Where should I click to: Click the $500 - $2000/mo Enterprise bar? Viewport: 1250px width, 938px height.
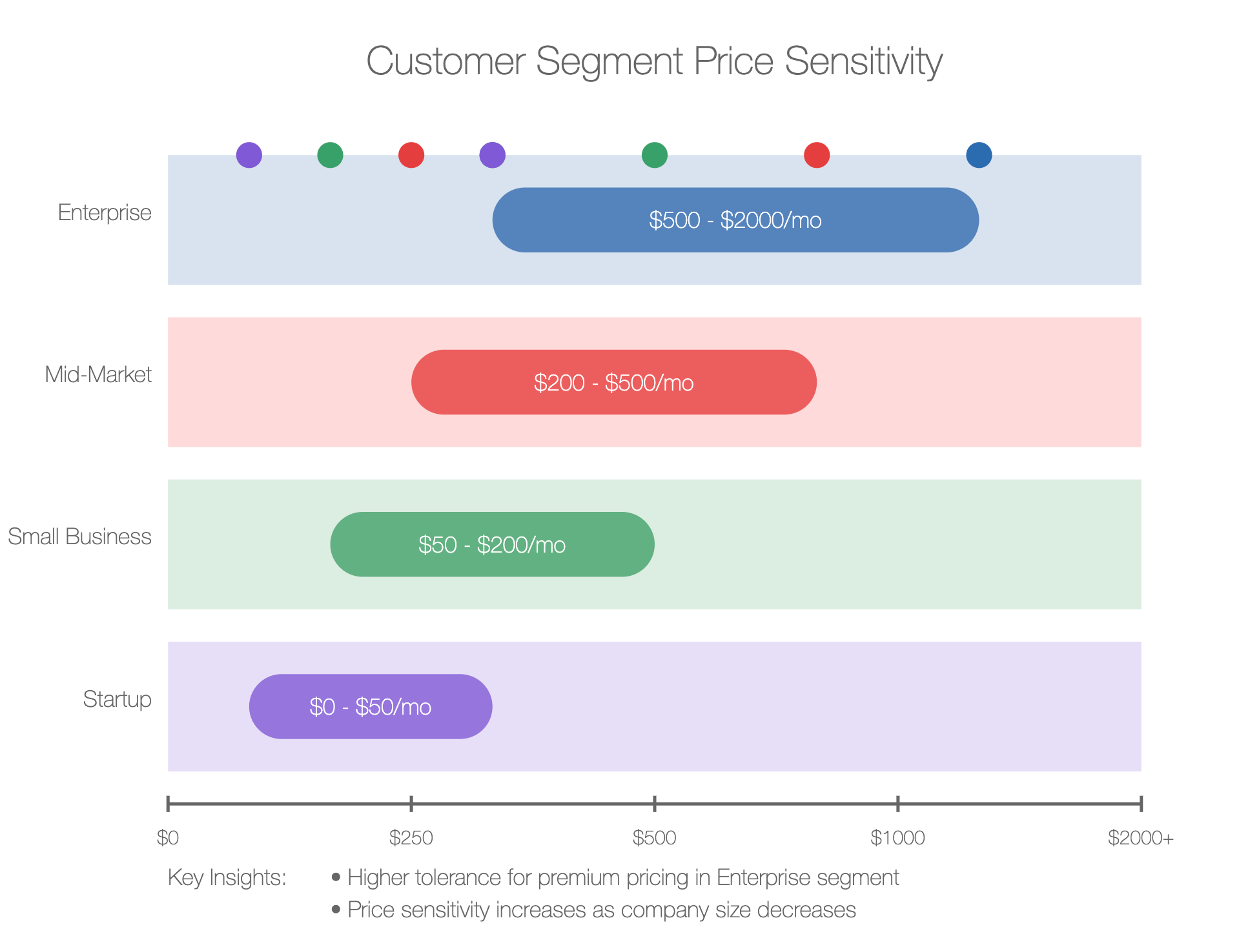tap(735, 220)
